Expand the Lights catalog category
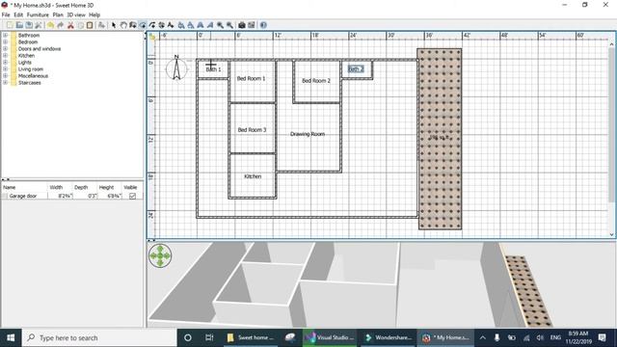 5,62
